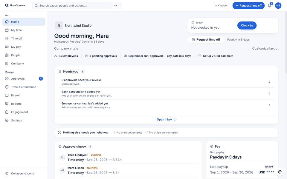This screenshot has height=179, width=287.
Task: Open Settings in the sidebar
Action: tap(24, 121)
